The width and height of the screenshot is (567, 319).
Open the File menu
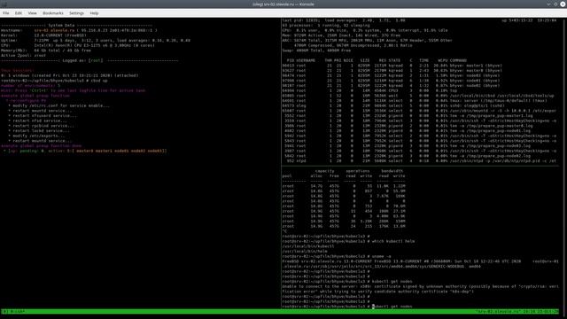6,13
